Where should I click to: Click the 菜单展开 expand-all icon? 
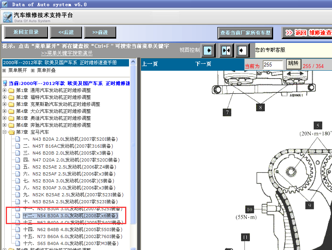tap(4, 71)
